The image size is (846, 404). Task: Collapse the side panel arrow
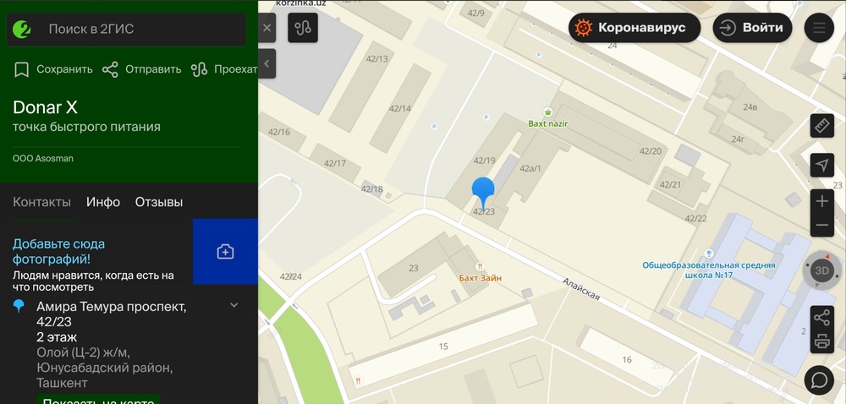[x=266, y=63]
